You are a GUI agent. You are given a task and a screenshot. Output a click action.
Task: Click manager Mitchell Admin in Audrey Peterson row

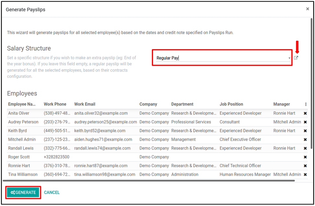[287, 122]
